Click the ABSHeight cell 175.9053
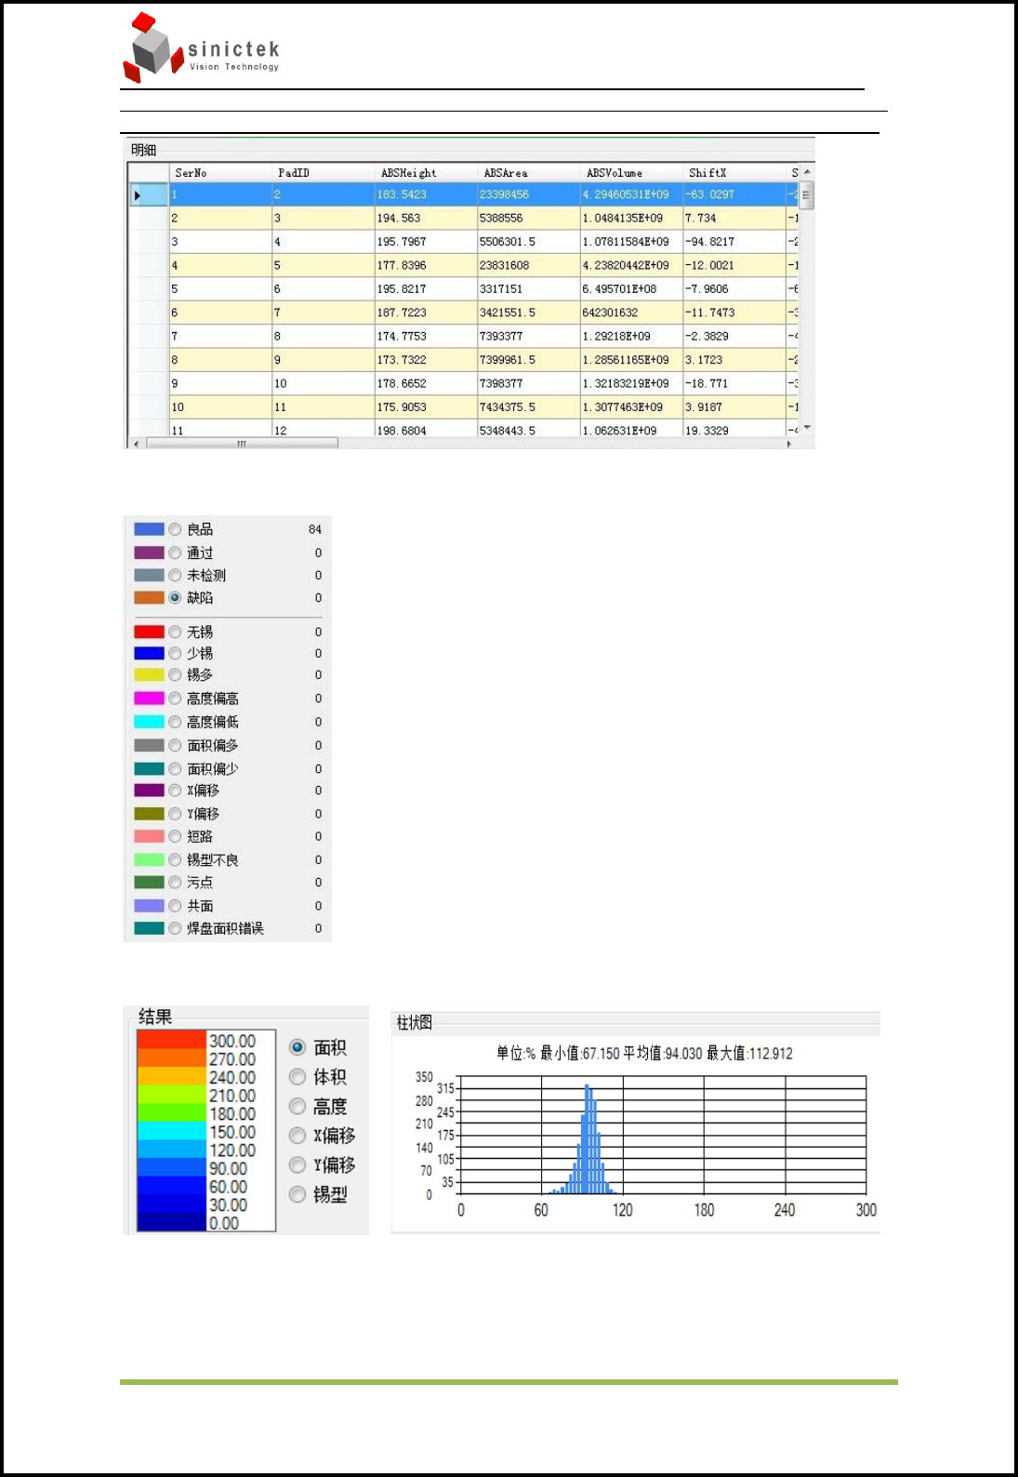This screenshot has height=1477, width=1018. pos(426,407)
